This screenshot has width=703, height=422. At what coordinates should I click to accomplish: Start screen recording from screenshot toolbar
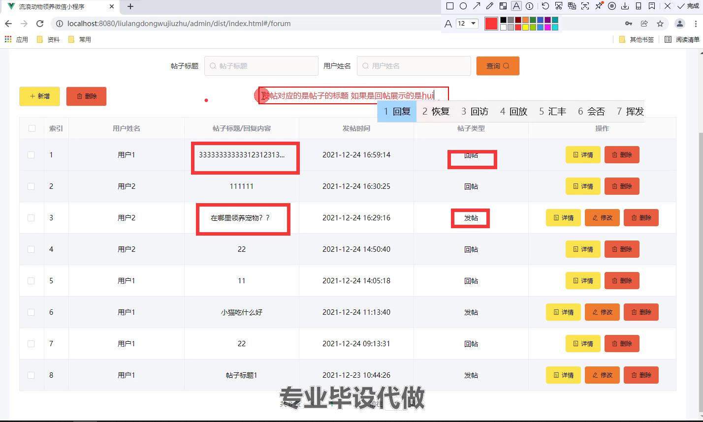coord(612,6)
